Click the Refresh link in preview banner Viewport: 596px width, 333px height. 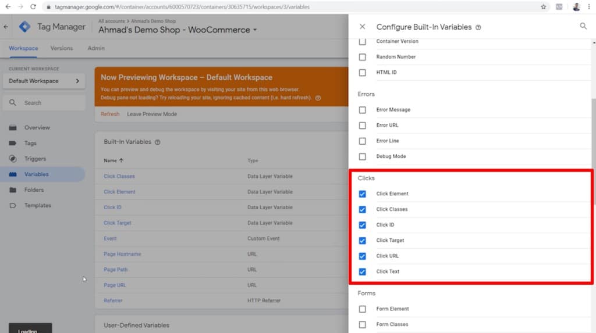(x=110, y=114)
